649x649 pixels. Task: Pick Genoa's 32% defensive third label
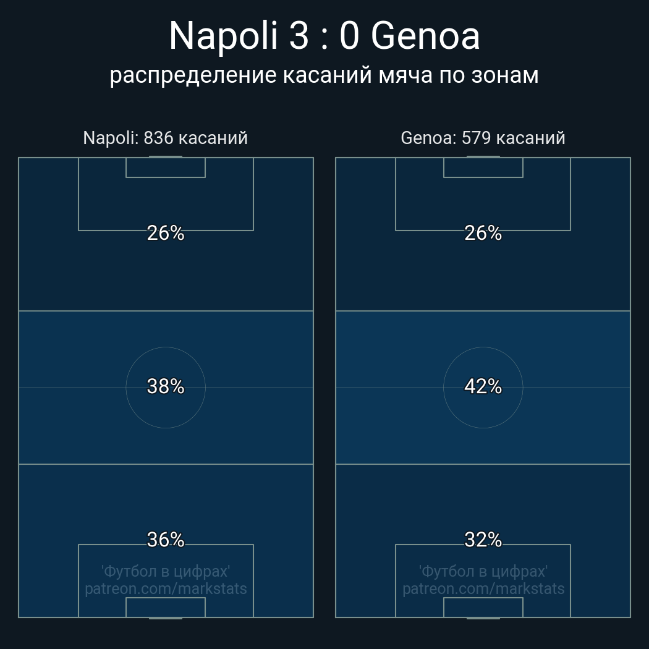pos(483,540)
